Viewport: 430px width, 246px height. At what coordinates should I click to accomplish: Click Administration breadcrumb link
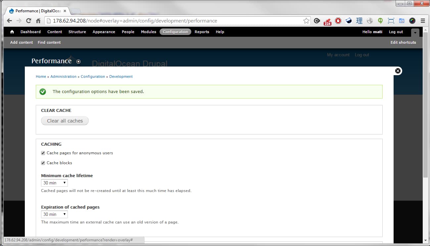[64, 76]
